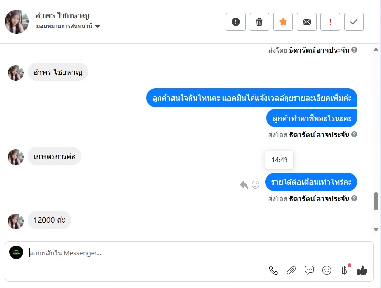Open the emoji picker in the composer
Image resolution: width=381 pixels, height=288 pixels.
click(327, 270)
